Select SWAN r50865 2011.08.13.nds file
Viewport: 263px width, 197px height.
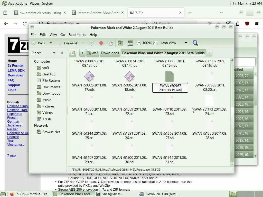(90, 63)
